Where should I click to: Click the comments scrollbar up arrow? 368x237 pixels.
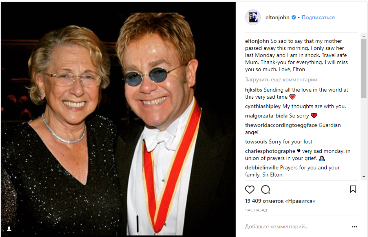tap(364, 36)
